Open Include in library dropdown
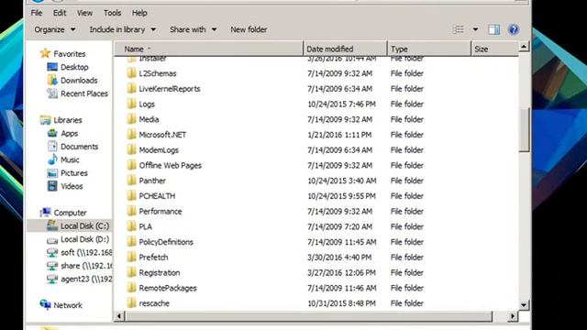Screen dimensions: 587x330 tap(122, 29)
